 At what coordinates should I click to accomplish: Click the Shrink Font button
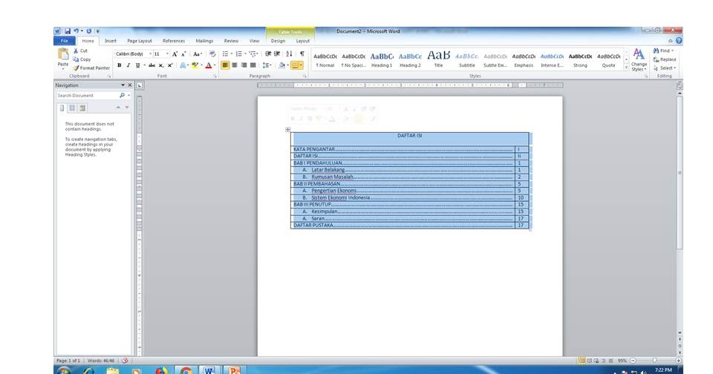pos(183,54)
